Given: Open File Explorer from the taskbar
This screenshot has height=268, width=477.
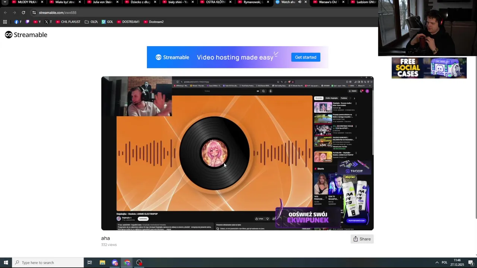Looking at the screenshot, I should (x=102, y=263).
